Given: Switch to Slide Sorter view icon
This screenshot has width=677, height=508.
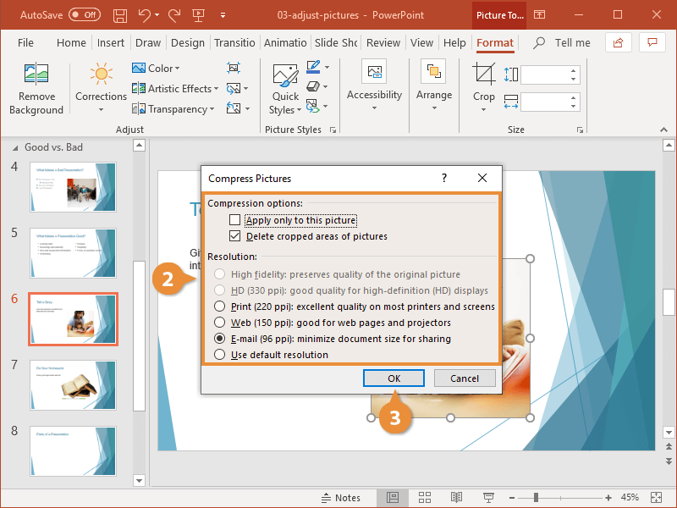Looking at the screenshot, I should pyautogui.click(x=425, y=498).
